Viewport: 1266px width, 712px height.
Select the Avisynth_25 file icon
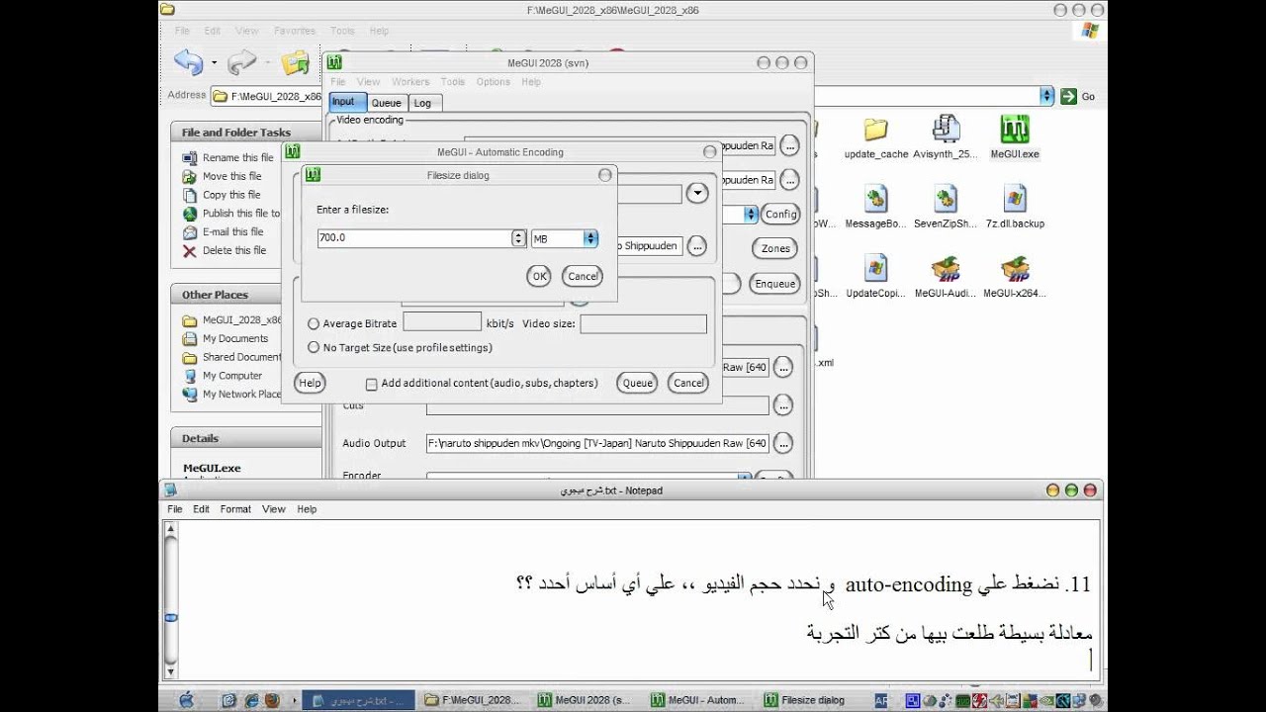tap(946, 130)
